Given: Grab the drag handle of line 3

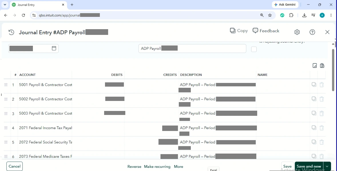Looking at the screenshot, I should [x=6, y=114].
